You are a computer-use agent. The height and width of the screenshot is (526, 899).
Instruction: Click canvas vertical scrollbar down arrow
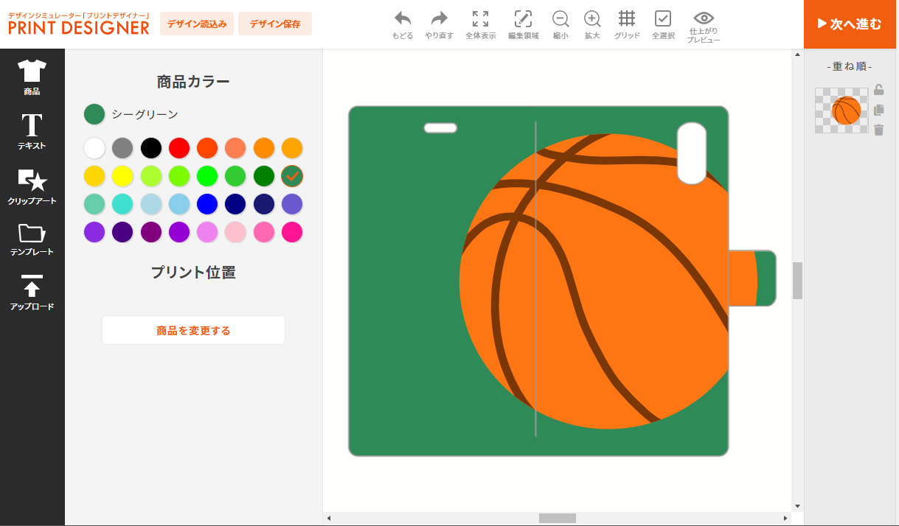pos(797,506)
